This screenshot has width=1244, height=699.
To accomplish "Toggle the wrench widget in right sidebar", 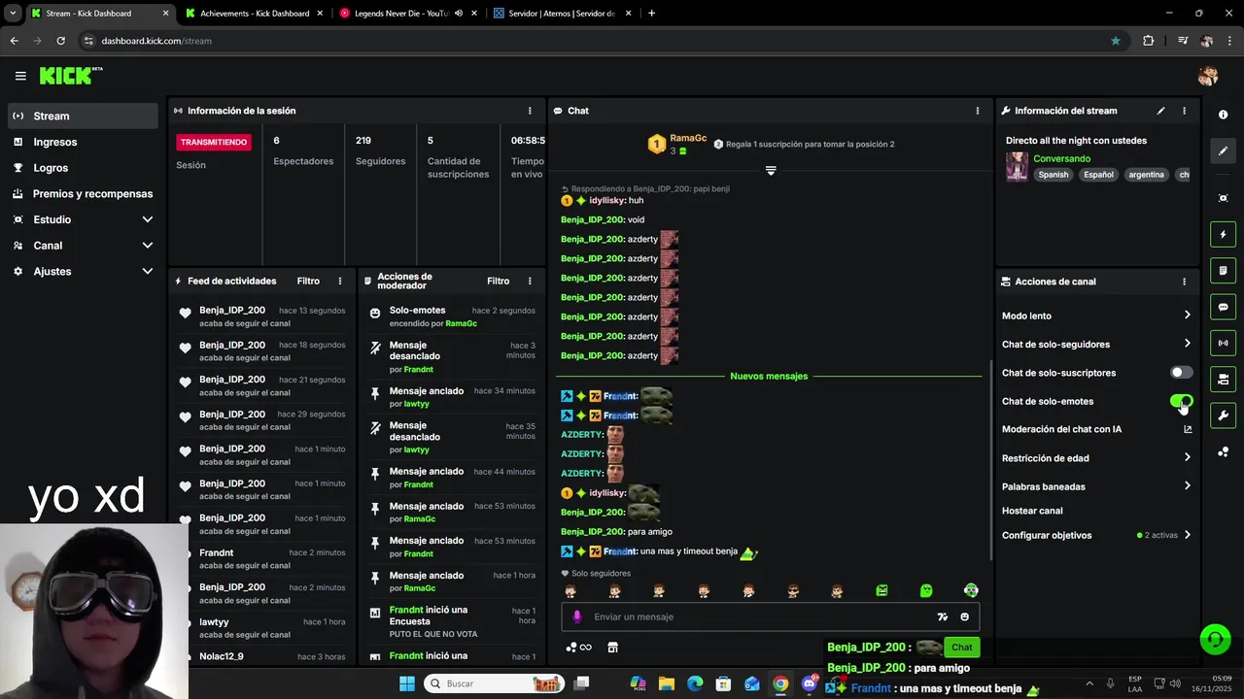I will (x=1223, y=416).
